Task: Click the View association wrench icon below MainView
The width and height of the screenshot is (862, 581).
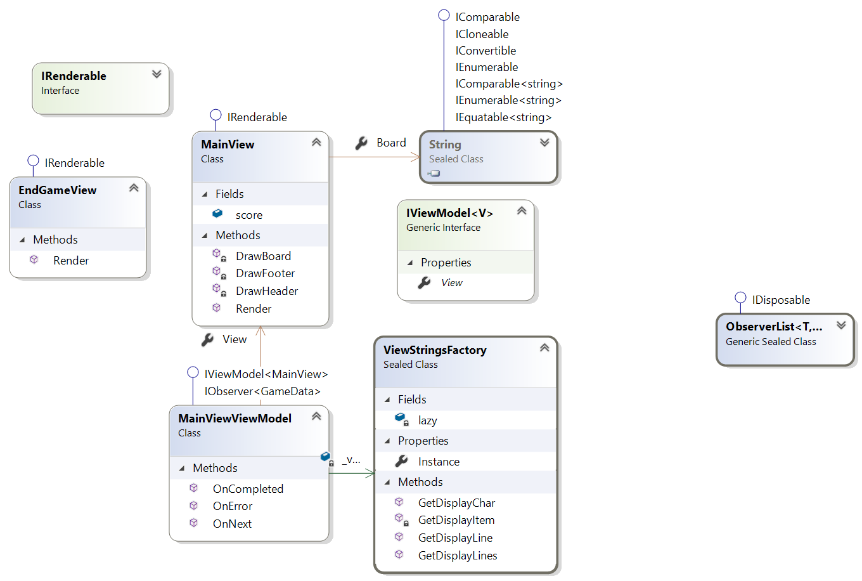Action: (x=207, y=340)
